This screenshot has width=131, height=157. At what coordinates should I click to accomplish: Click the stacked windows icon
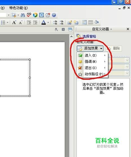70,29
